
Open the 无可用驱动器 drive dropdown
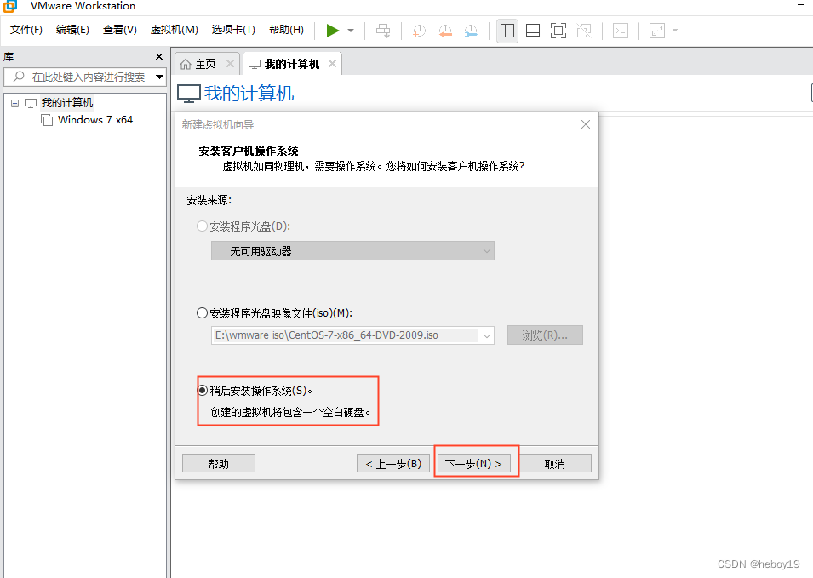click(x=352, y=251)
